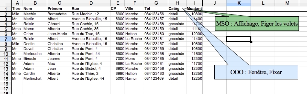Image resolution: width=307 pixels, height=94 pixels.
Task: Select the highlighted empty cell K7
Action: (238, 39)
